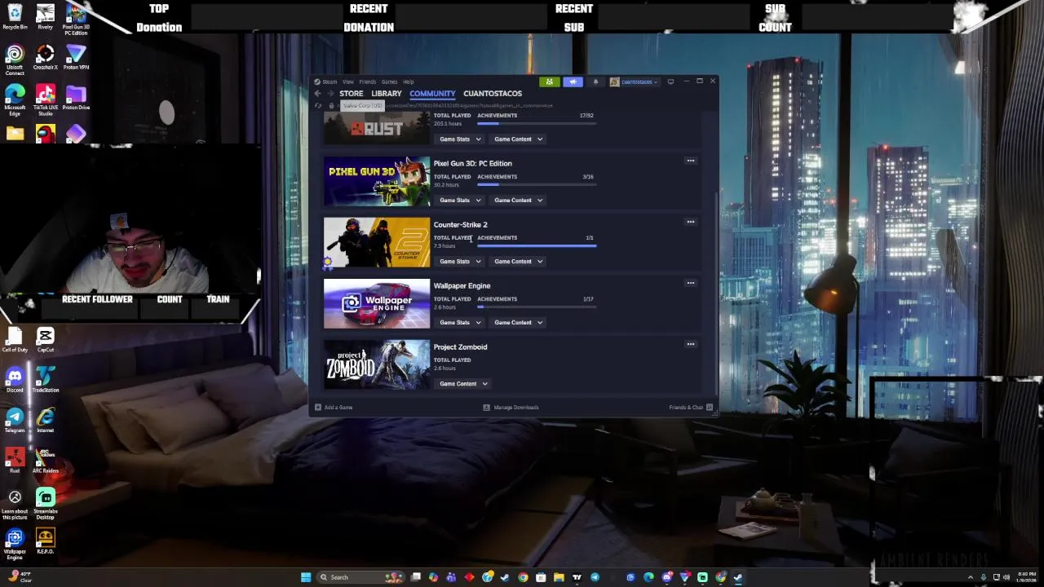Open the Games menu in Steam

click(389, 82)
